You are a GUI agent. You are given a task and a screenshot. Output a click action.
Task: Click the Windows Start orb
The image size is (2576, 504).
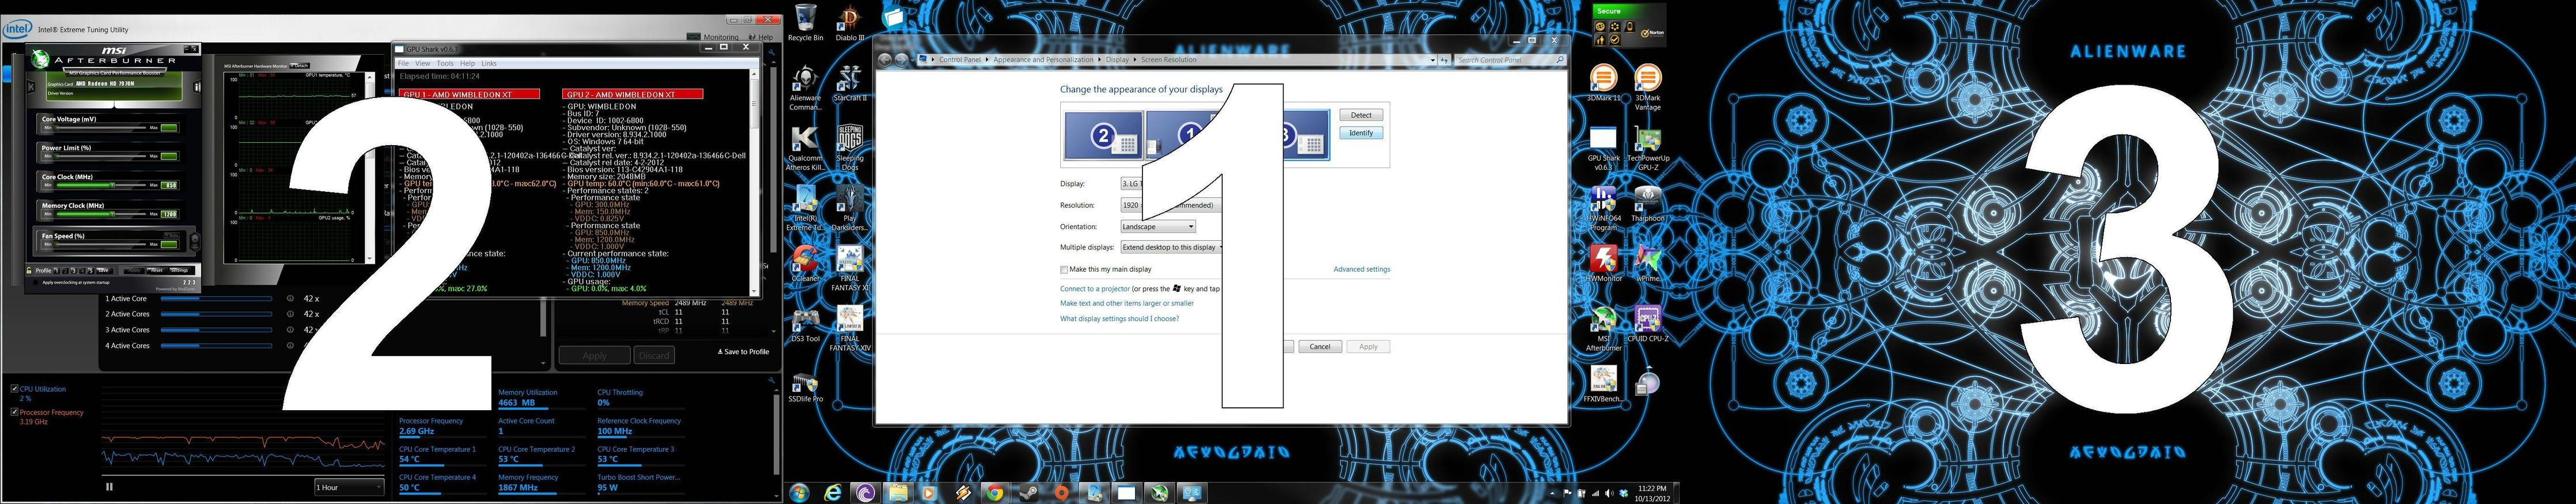pyautogui.click(x=799, y=492)
